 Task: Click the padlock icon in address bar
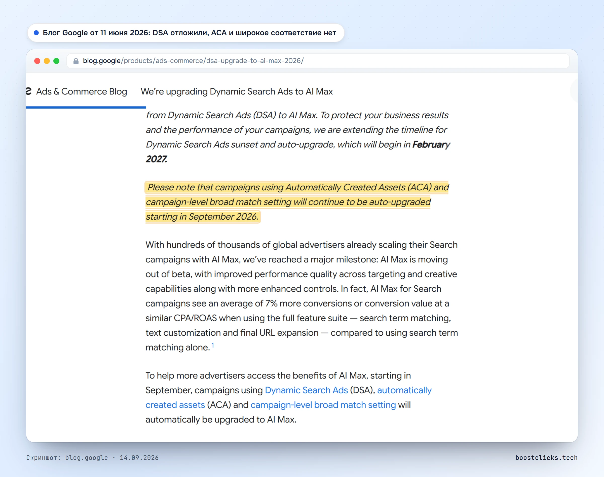(x=76, y=61)
